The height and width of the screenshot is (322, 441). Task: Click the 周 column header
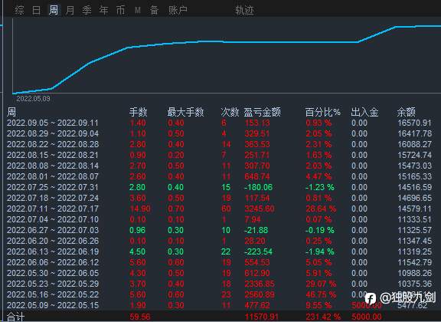pyautogui.click(x=11, y=112)
